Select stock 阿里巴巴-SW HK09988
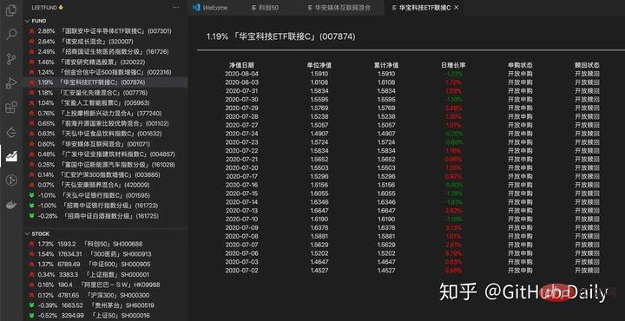 (x=106, y=285)
